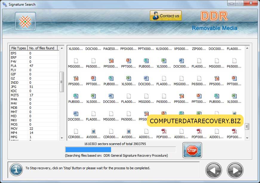The image size is (260, 183).
Task: Select the PPSX000… file label
Action: [128, 49]
